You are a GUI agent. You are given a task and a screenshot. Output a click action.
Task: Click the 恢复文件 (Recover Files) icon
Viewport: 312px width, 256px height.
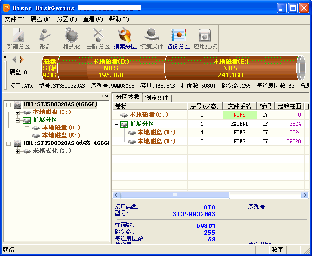point(152,38)
